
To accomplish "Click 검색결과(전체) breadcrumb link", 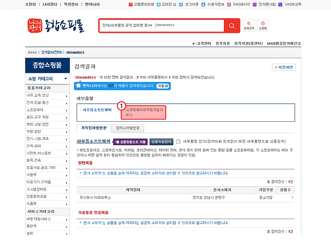I will pyautogui.click(x=51, y=52).
